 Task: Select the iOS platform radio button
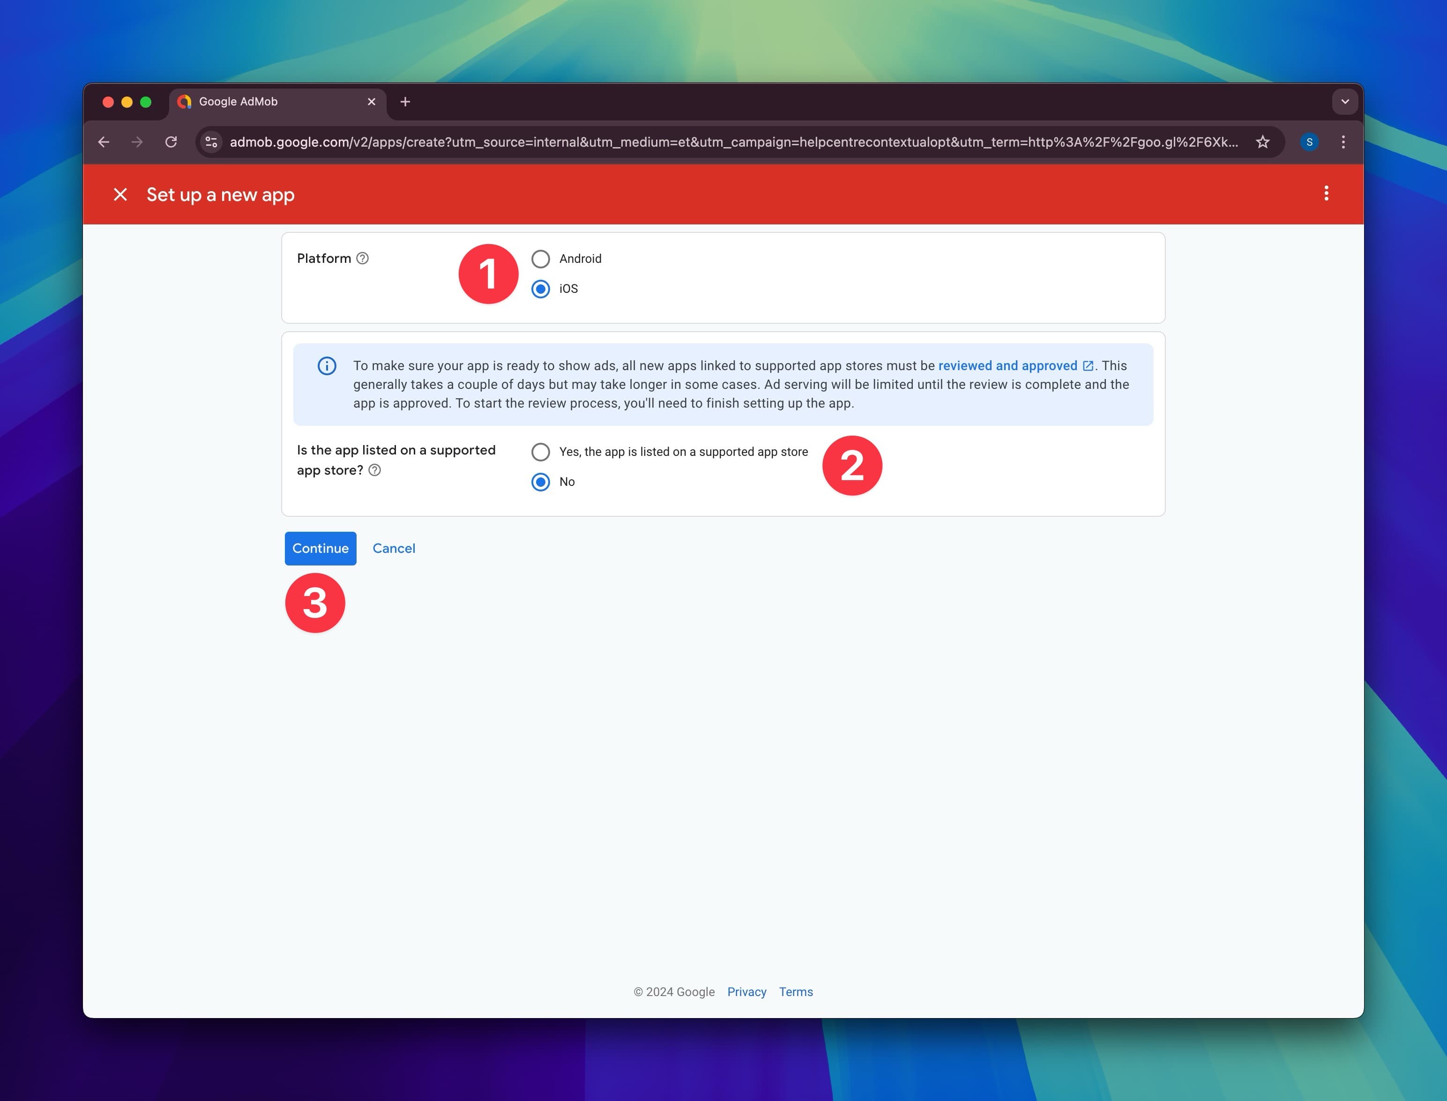click(541, 289)
